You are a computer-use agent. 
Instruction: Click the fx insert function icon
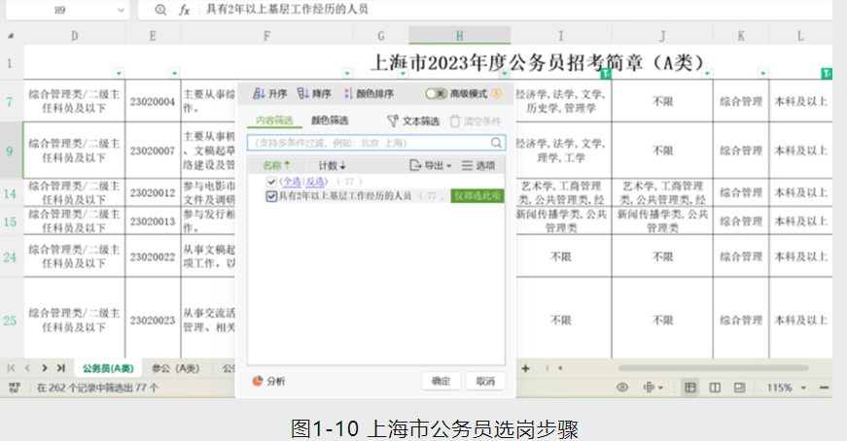point(184,10)
